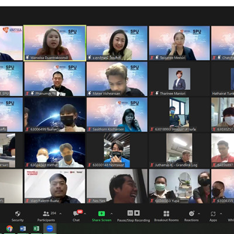This screenshot has width=234, height=234.
Task: Open Microsoft Word from the taskbar
Action: (23, 229)
